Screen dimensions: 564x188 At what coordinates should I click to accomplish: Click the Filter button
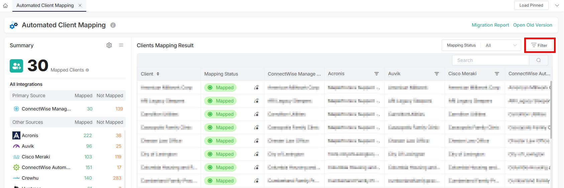point(539,45)
